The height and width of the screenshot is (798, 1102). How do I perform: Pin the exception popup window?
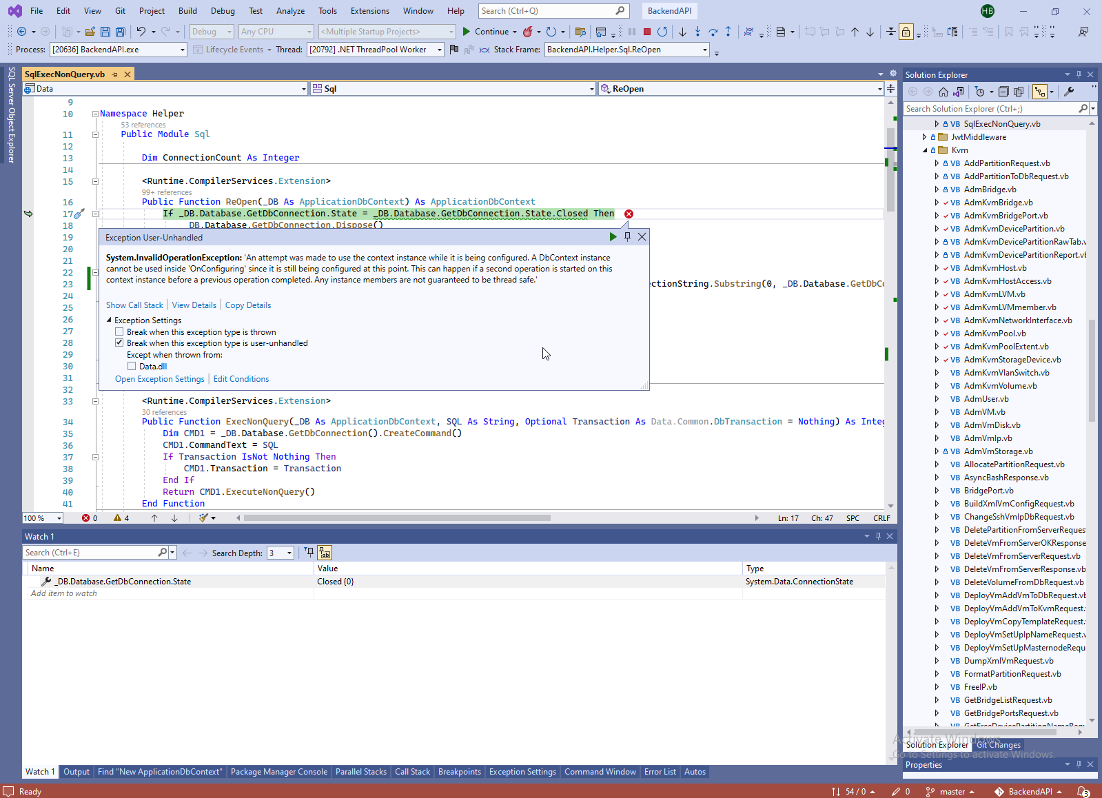point(627,237)
